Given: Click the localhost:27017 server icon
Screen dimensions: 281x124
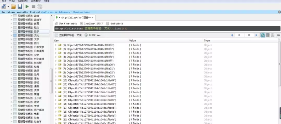Looking at the screenshot, I should 81,24.
